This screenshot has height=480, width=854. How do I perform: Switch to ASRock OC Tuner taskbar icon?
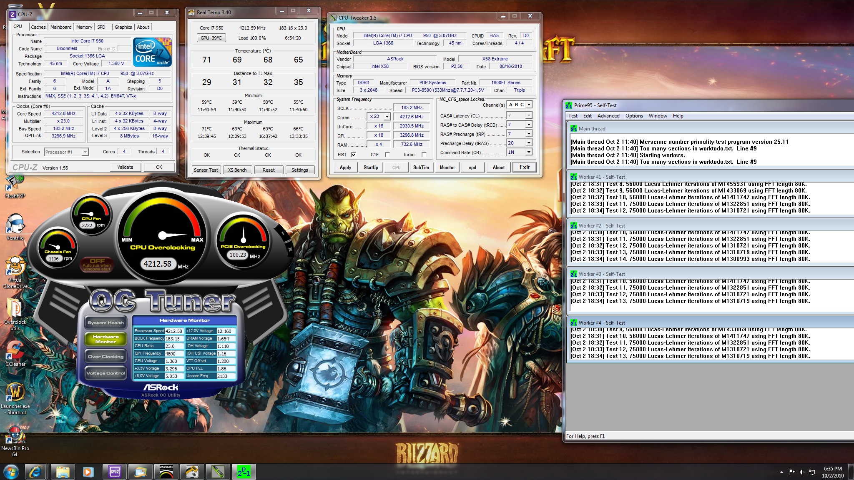pyautogui.click(x=166, y=472)
